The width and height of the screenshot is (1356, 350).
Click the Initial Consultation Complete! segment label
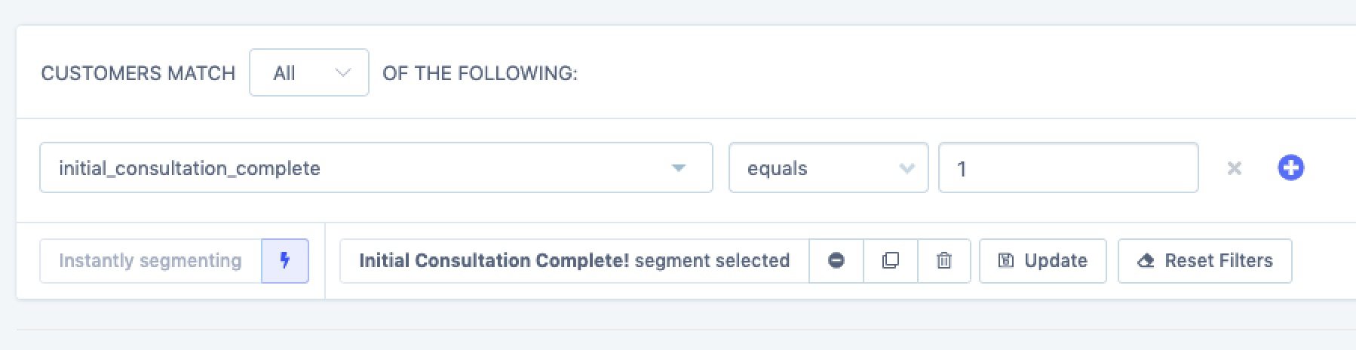[573, 260]
